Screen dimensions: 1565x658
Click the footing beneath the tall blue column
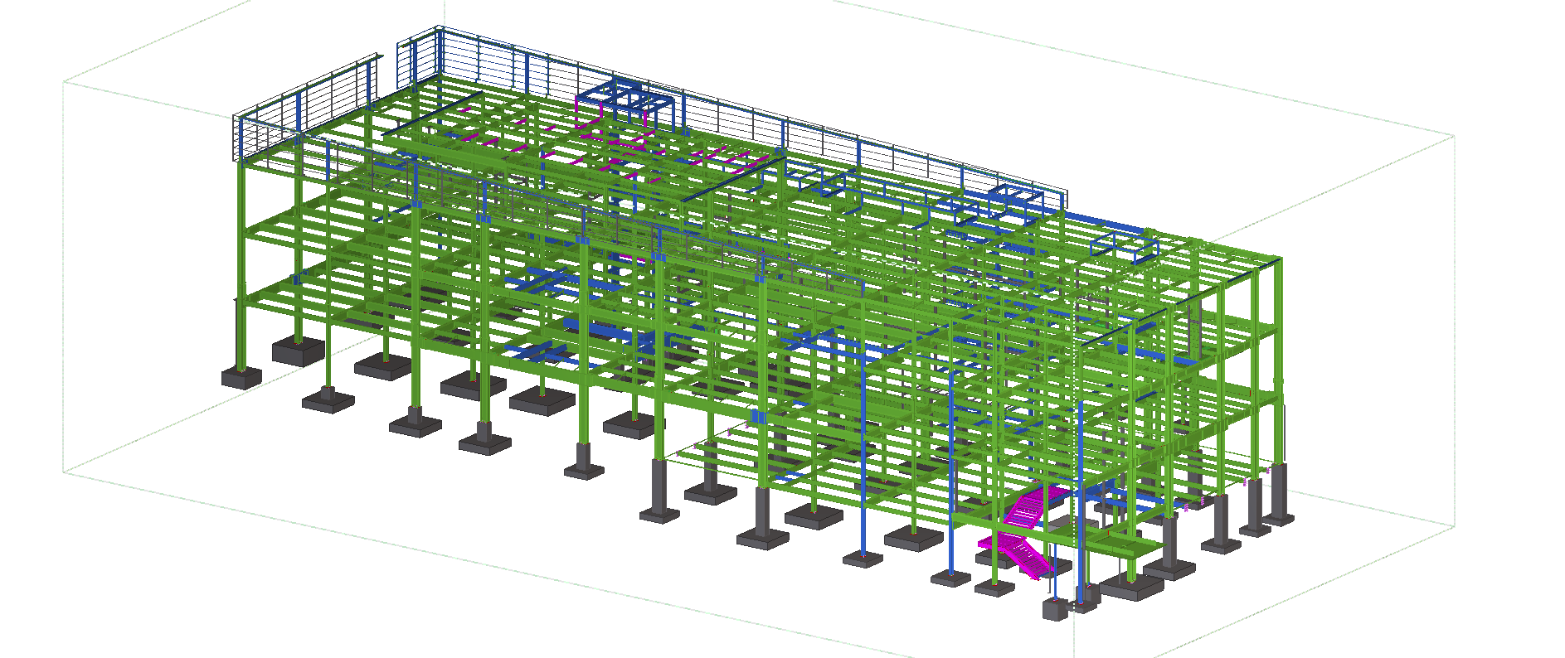pyautogui.click(x=863, y=559)
